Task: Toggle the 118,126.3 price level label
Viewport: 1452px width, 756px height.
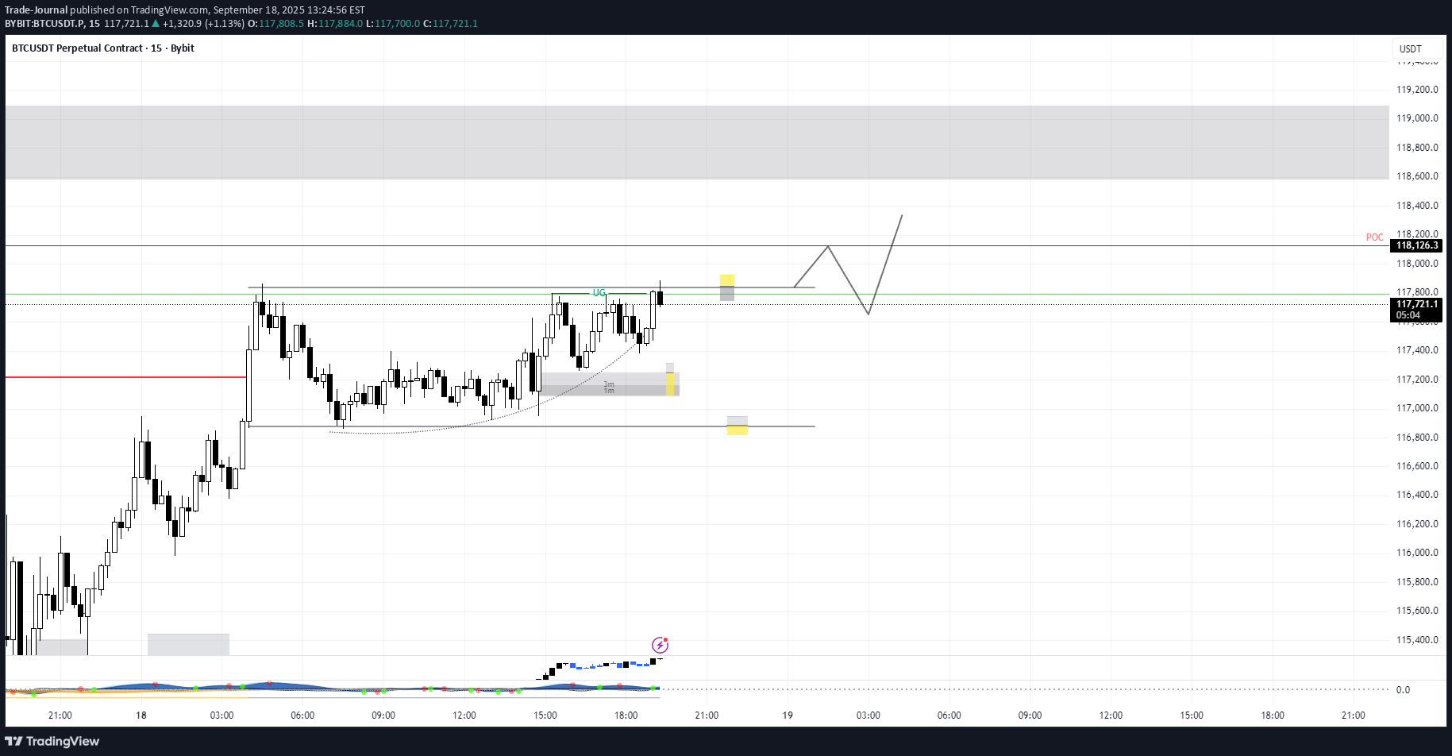Action: coord(1418,245)
